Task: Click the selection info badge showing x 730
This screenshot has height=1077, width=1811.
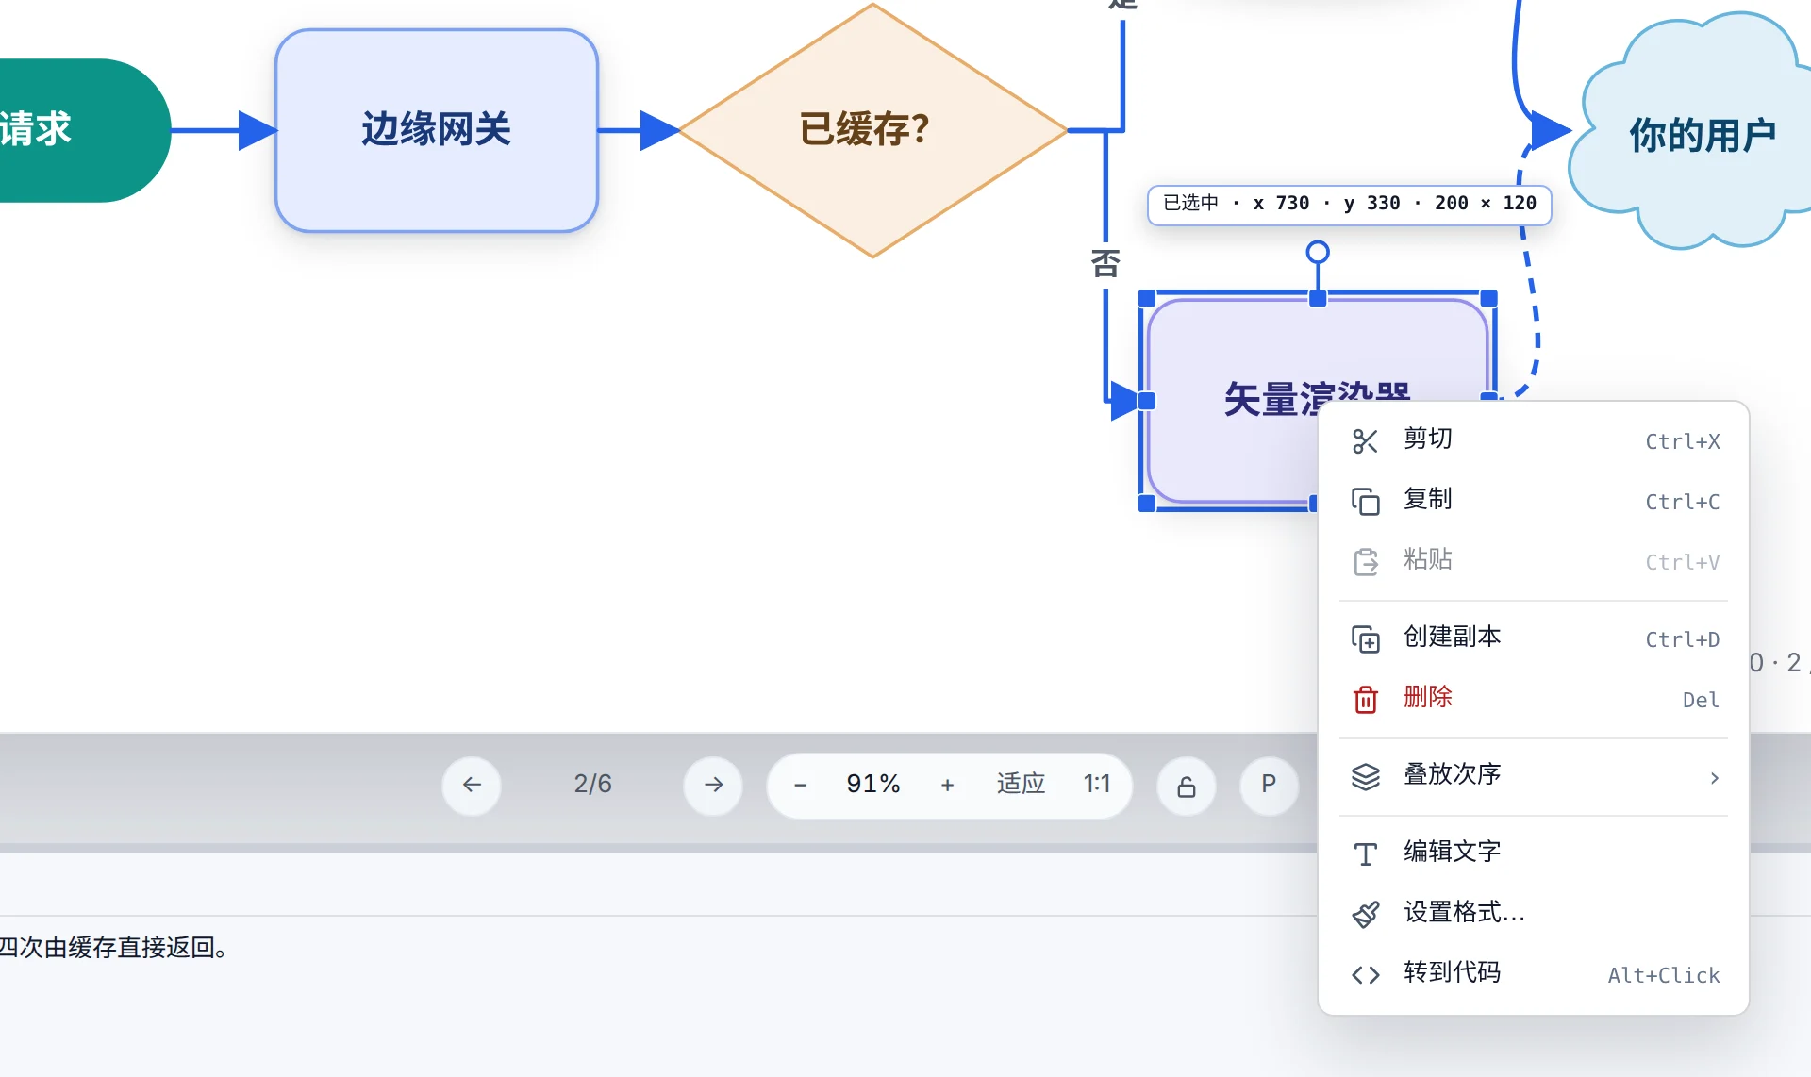Action: (x=1349, y=204)
